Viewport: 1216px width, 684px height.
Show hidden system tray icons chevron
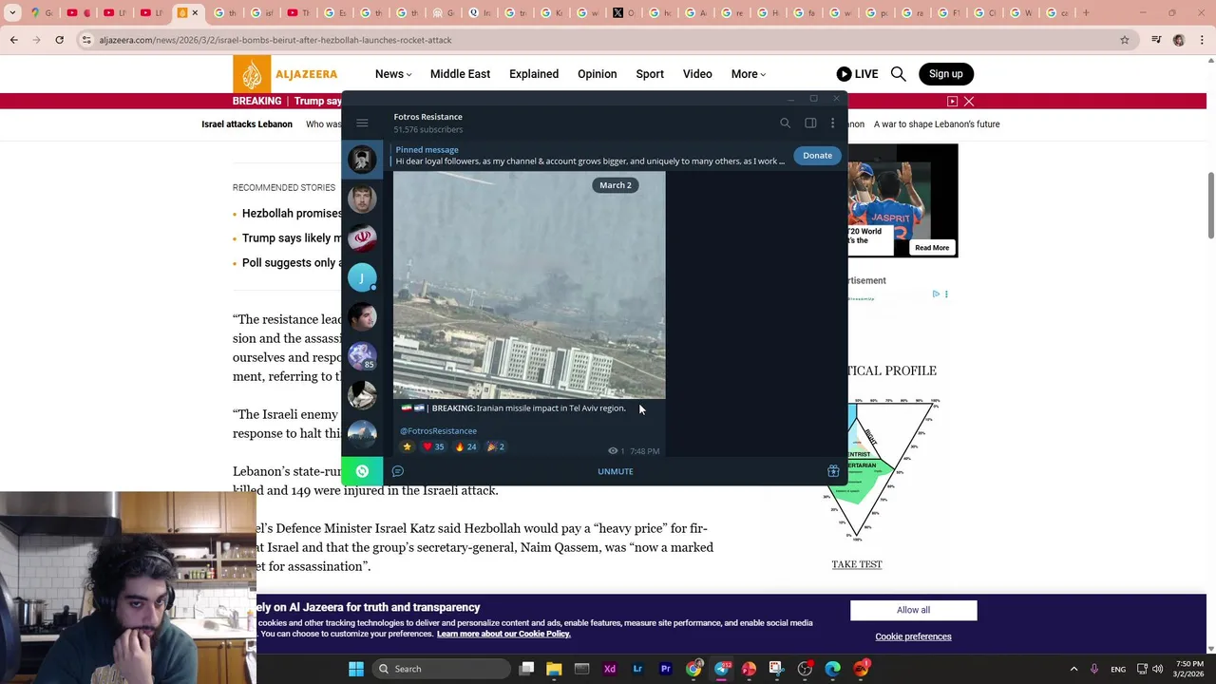[x=1073, y=669]
